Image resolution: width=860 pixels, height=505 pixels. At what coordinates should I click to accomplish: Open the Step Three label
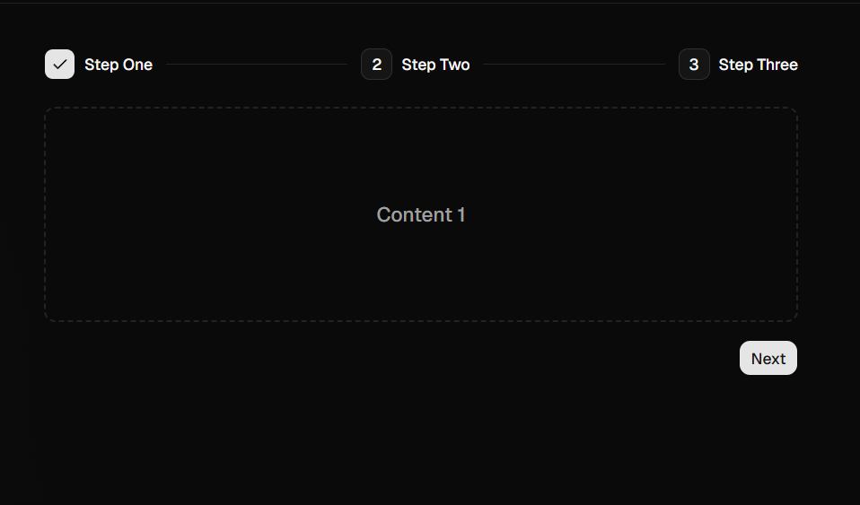click(x=758, y=65)
